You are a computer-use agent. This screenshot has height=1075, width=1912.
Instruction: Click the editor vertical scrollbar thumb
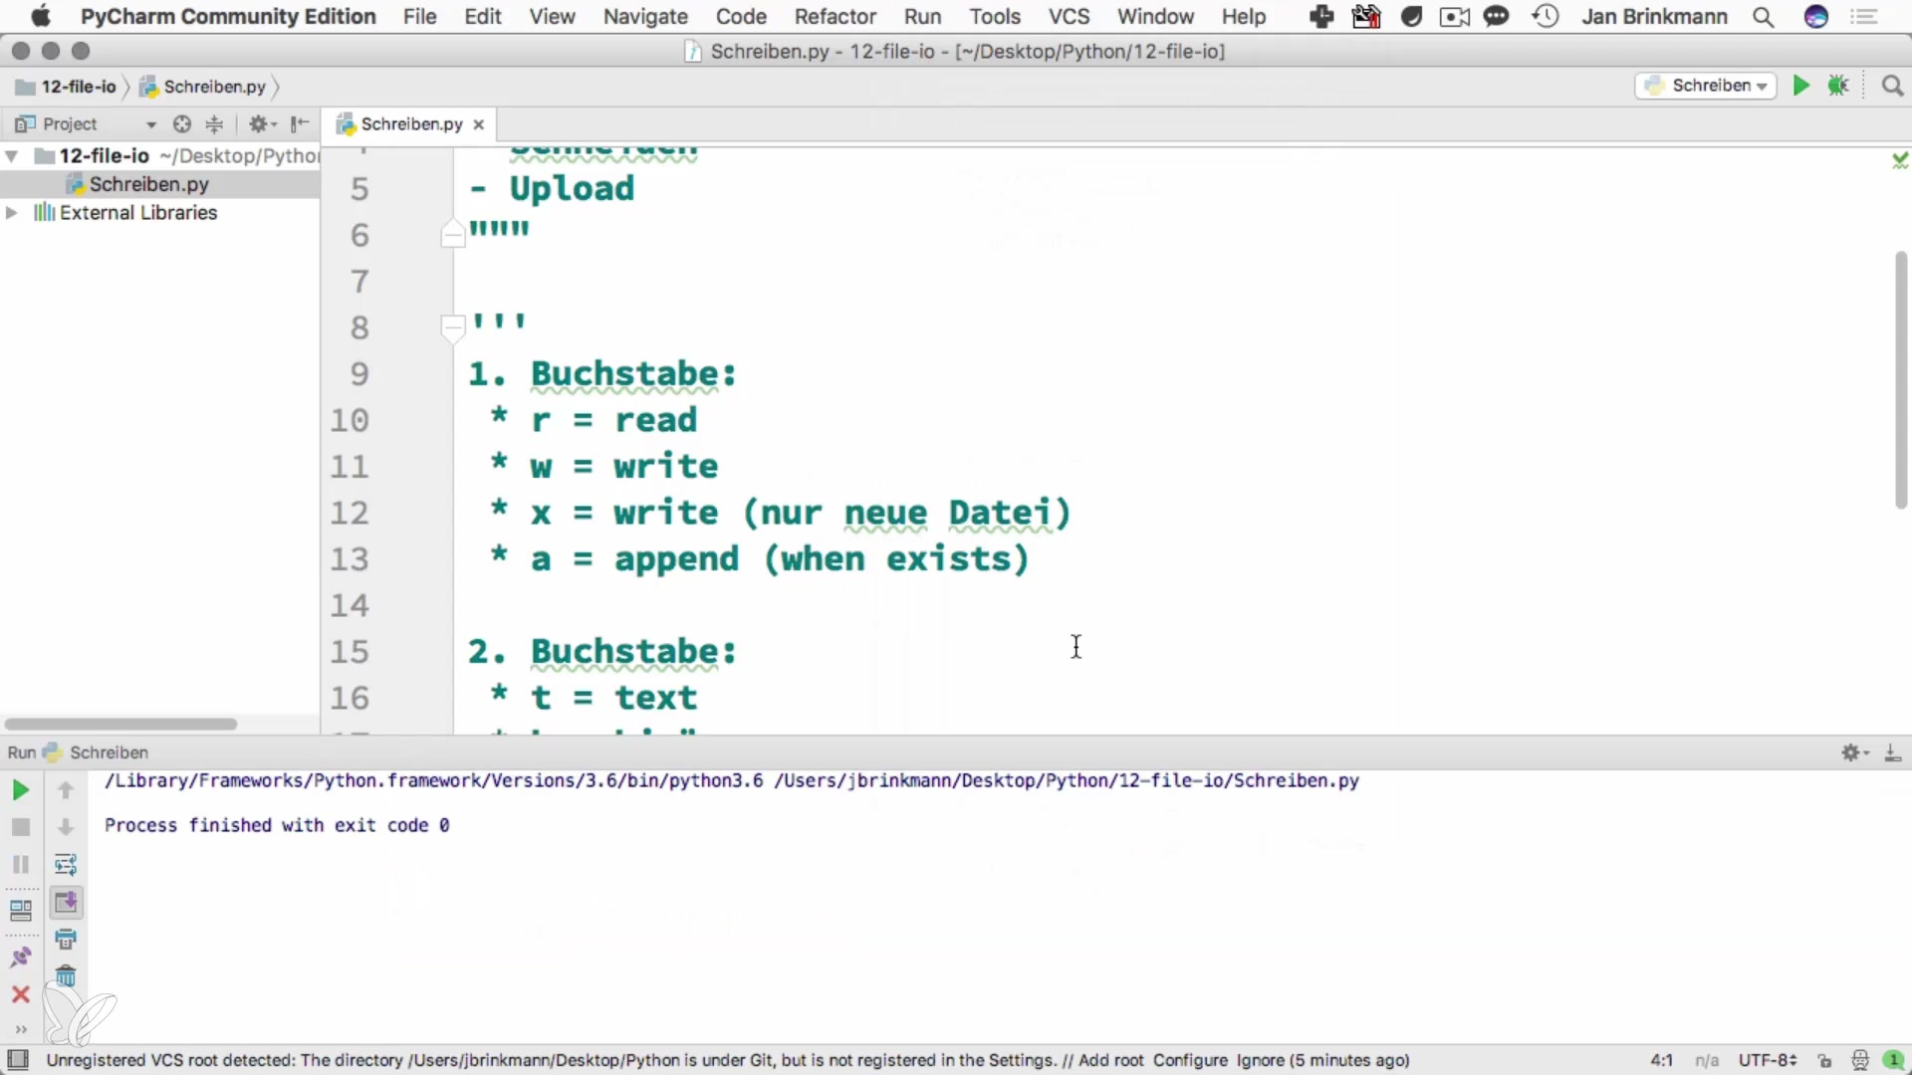pyautogui.click(x=1900, y=378)
